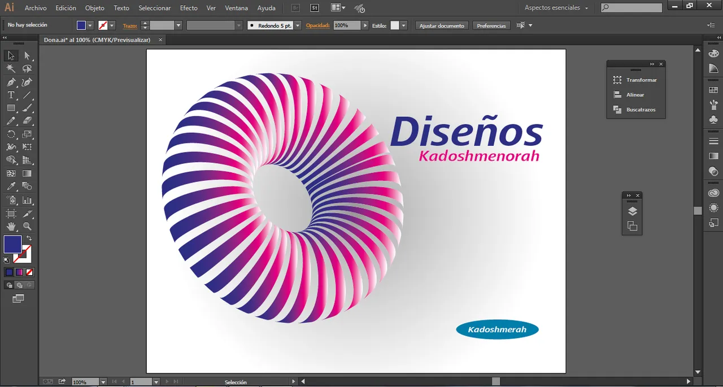The image size is (723, 387).
Task: Swap fill and stroke colors
Action: click(x=29, y=238)
